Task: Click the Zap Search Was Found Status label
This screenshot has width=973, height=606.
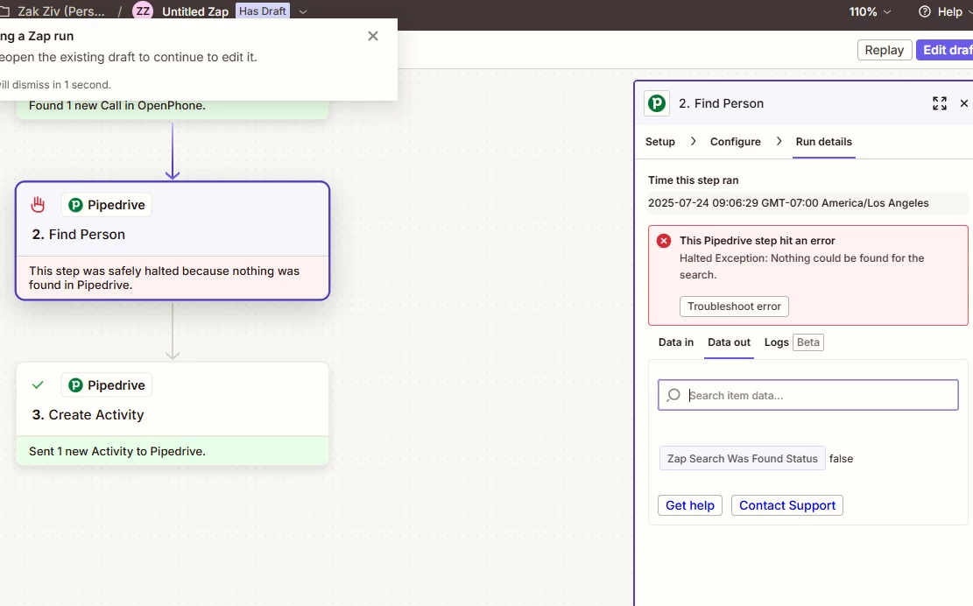Action: click(x=742, y=458)
